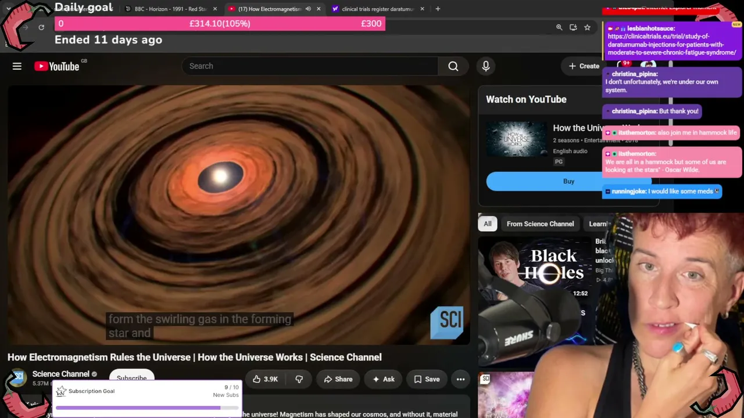Share the video via the Share button
The width and height of the screenshot is (744, 418).
point(338,379)
